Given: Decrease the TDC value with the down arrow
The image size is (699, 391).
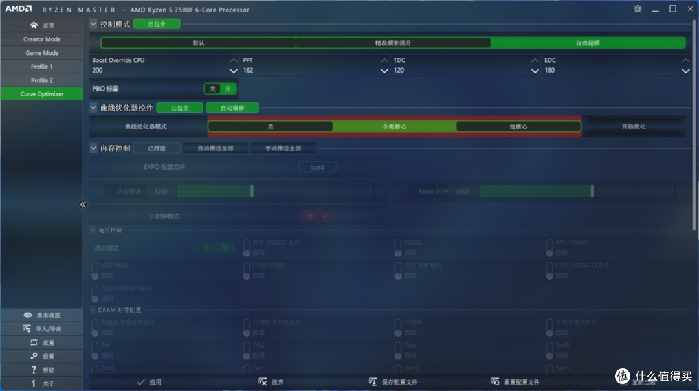Looking at the screenshot, I should point(535,71).
